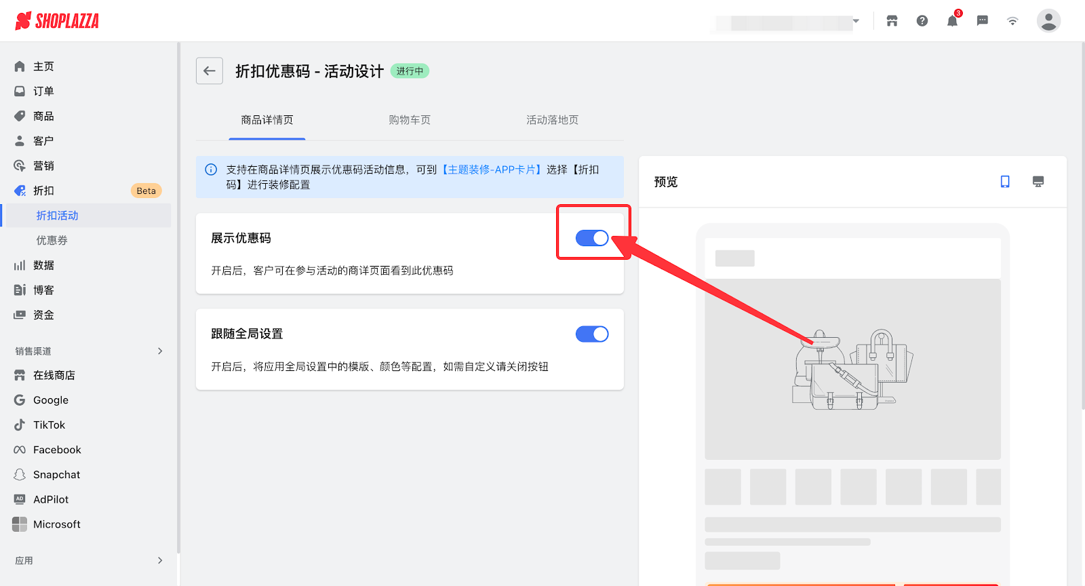Screen dimensions: 1085x586
Task: Switch preview to desktop view
Action: (1038, 182)
